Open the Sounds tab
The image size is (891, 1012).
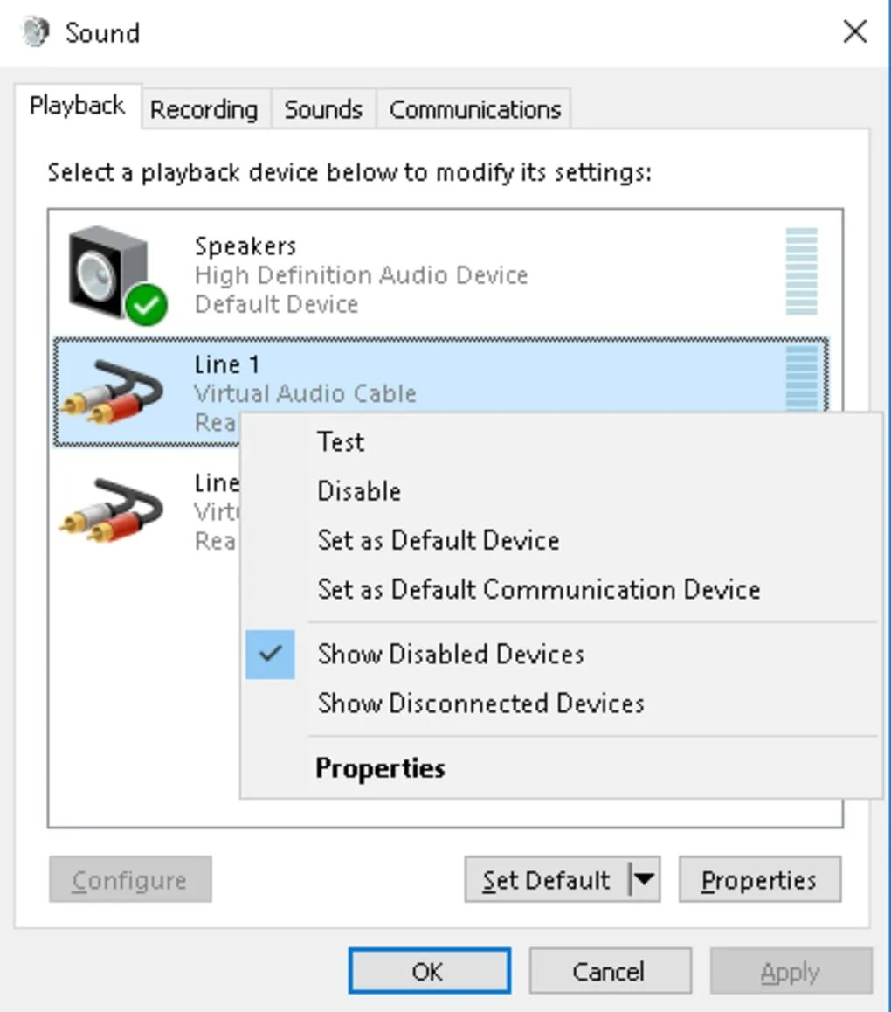(323, 109)
